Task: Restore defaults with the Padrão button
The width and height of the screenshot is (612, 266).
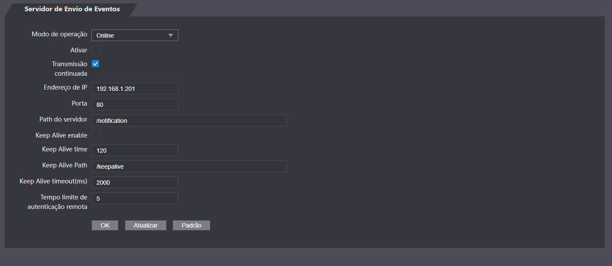Action: pyautogui.click(x=191, y=225)
